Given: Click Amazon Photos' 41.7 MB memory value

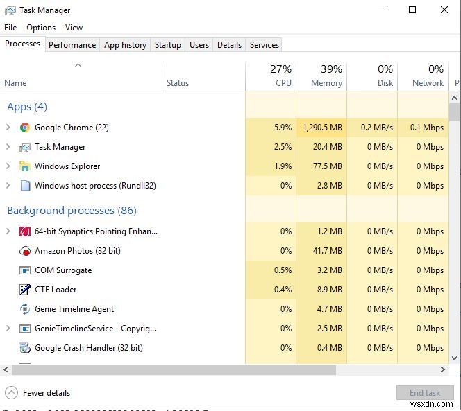Looking at the screenshot, I should (x=328, y=251).
